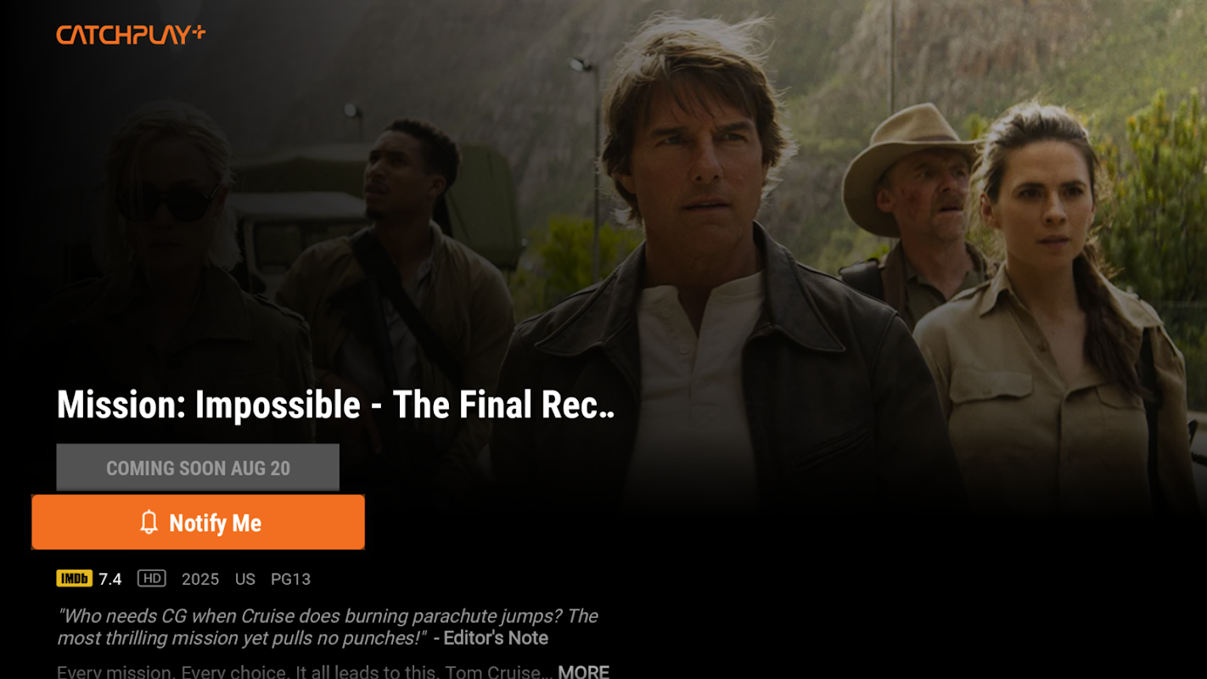Open the MORE link in synopsis
Viewport: 1207px width, 679px height.
(583, 671)
